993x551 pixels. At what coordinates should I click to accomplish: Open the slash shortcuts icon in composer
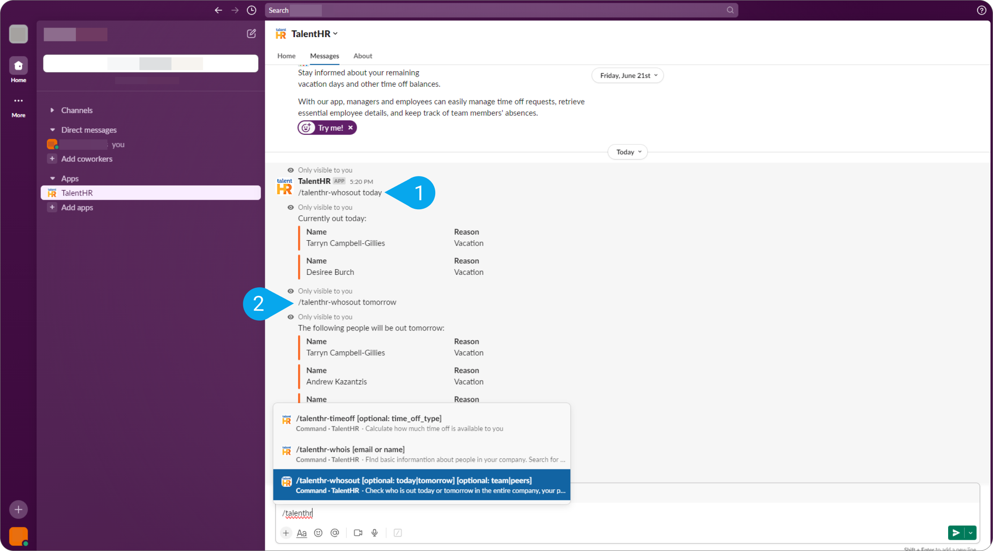click(398, 533)
